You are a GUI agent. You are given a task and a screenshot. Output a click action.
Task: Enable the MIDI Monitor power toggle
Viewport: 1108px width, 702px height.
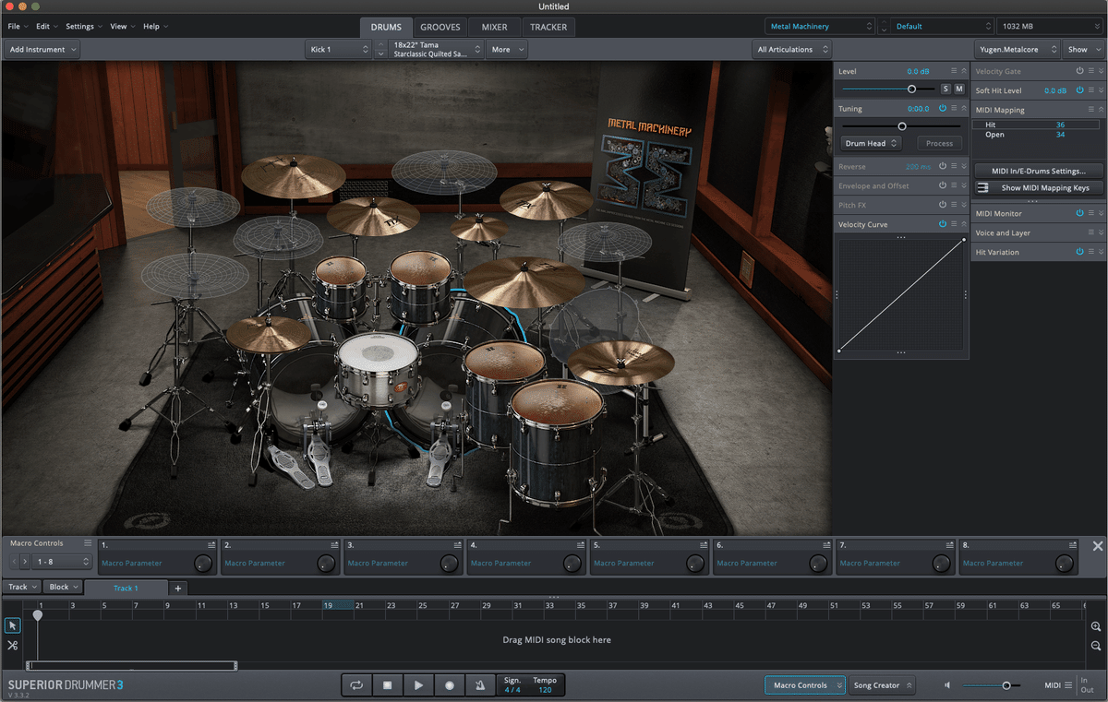[x=1078, y=212]
